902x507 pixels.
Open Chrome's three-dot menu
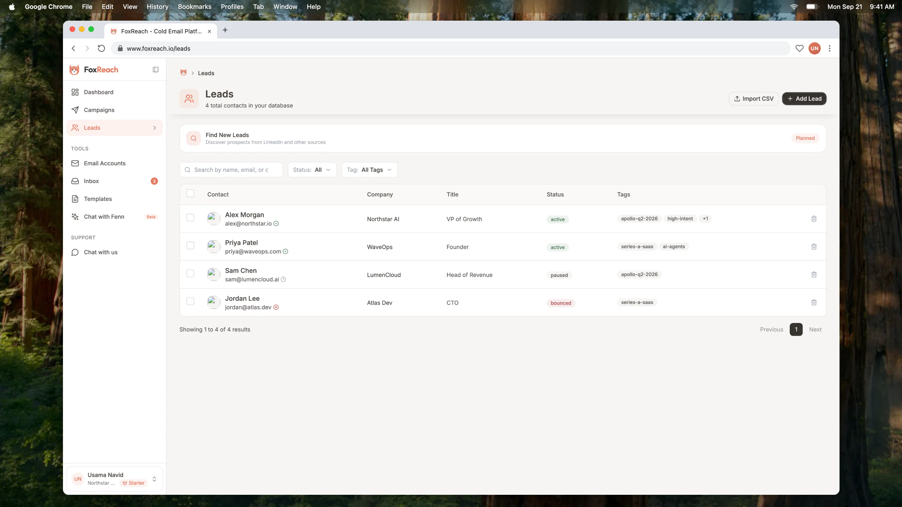[830, 48]
